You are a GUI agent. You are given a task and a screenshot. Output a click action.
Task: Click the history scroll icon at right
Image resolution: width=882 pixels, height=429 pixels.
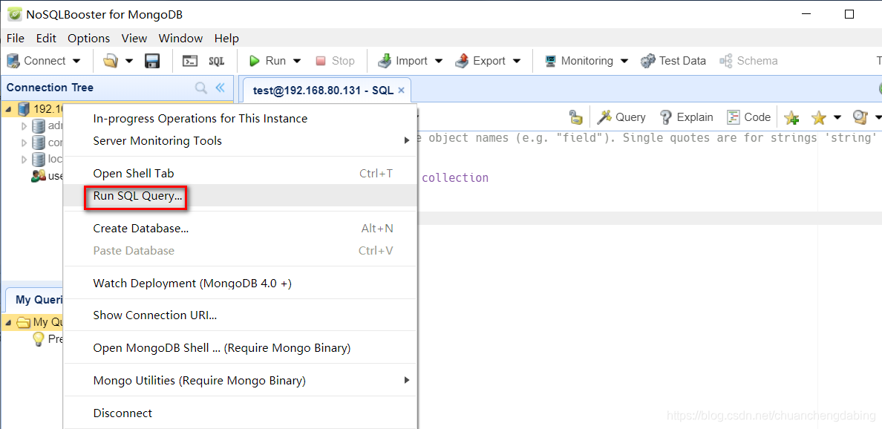pyautogui.click(x=860, y=117)
